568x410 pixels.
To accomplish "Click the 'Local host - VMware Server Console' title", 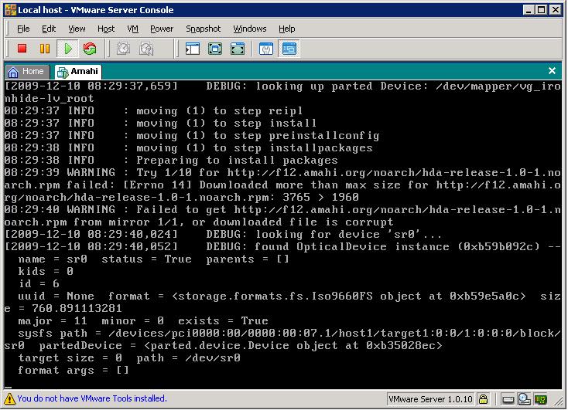I will point(96,10).
